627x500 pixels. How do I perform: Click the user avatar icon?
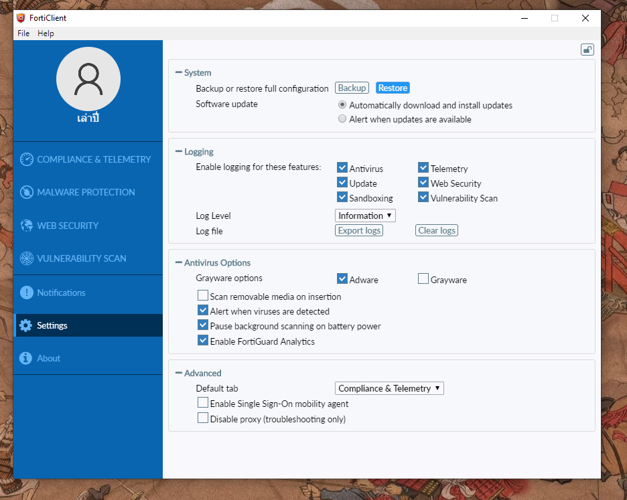(88, 79)
